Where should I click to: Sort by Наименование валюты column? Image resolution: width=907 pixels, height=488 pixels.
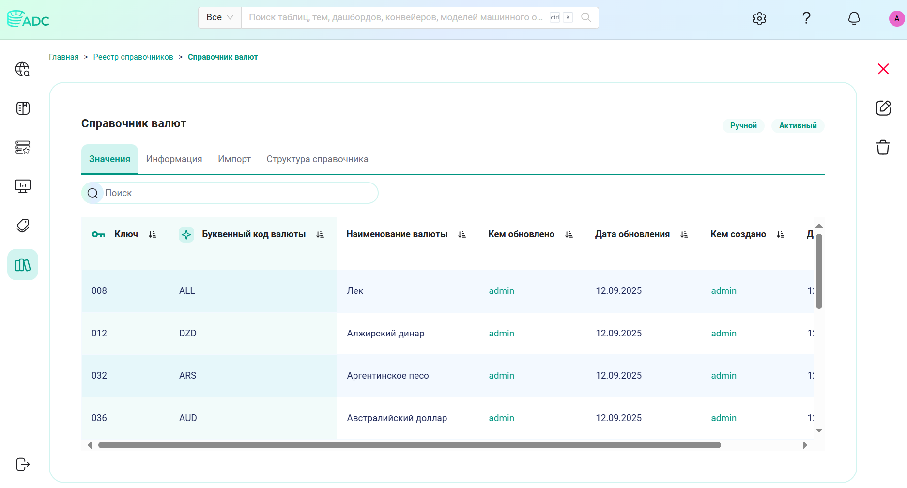point(462,234)
